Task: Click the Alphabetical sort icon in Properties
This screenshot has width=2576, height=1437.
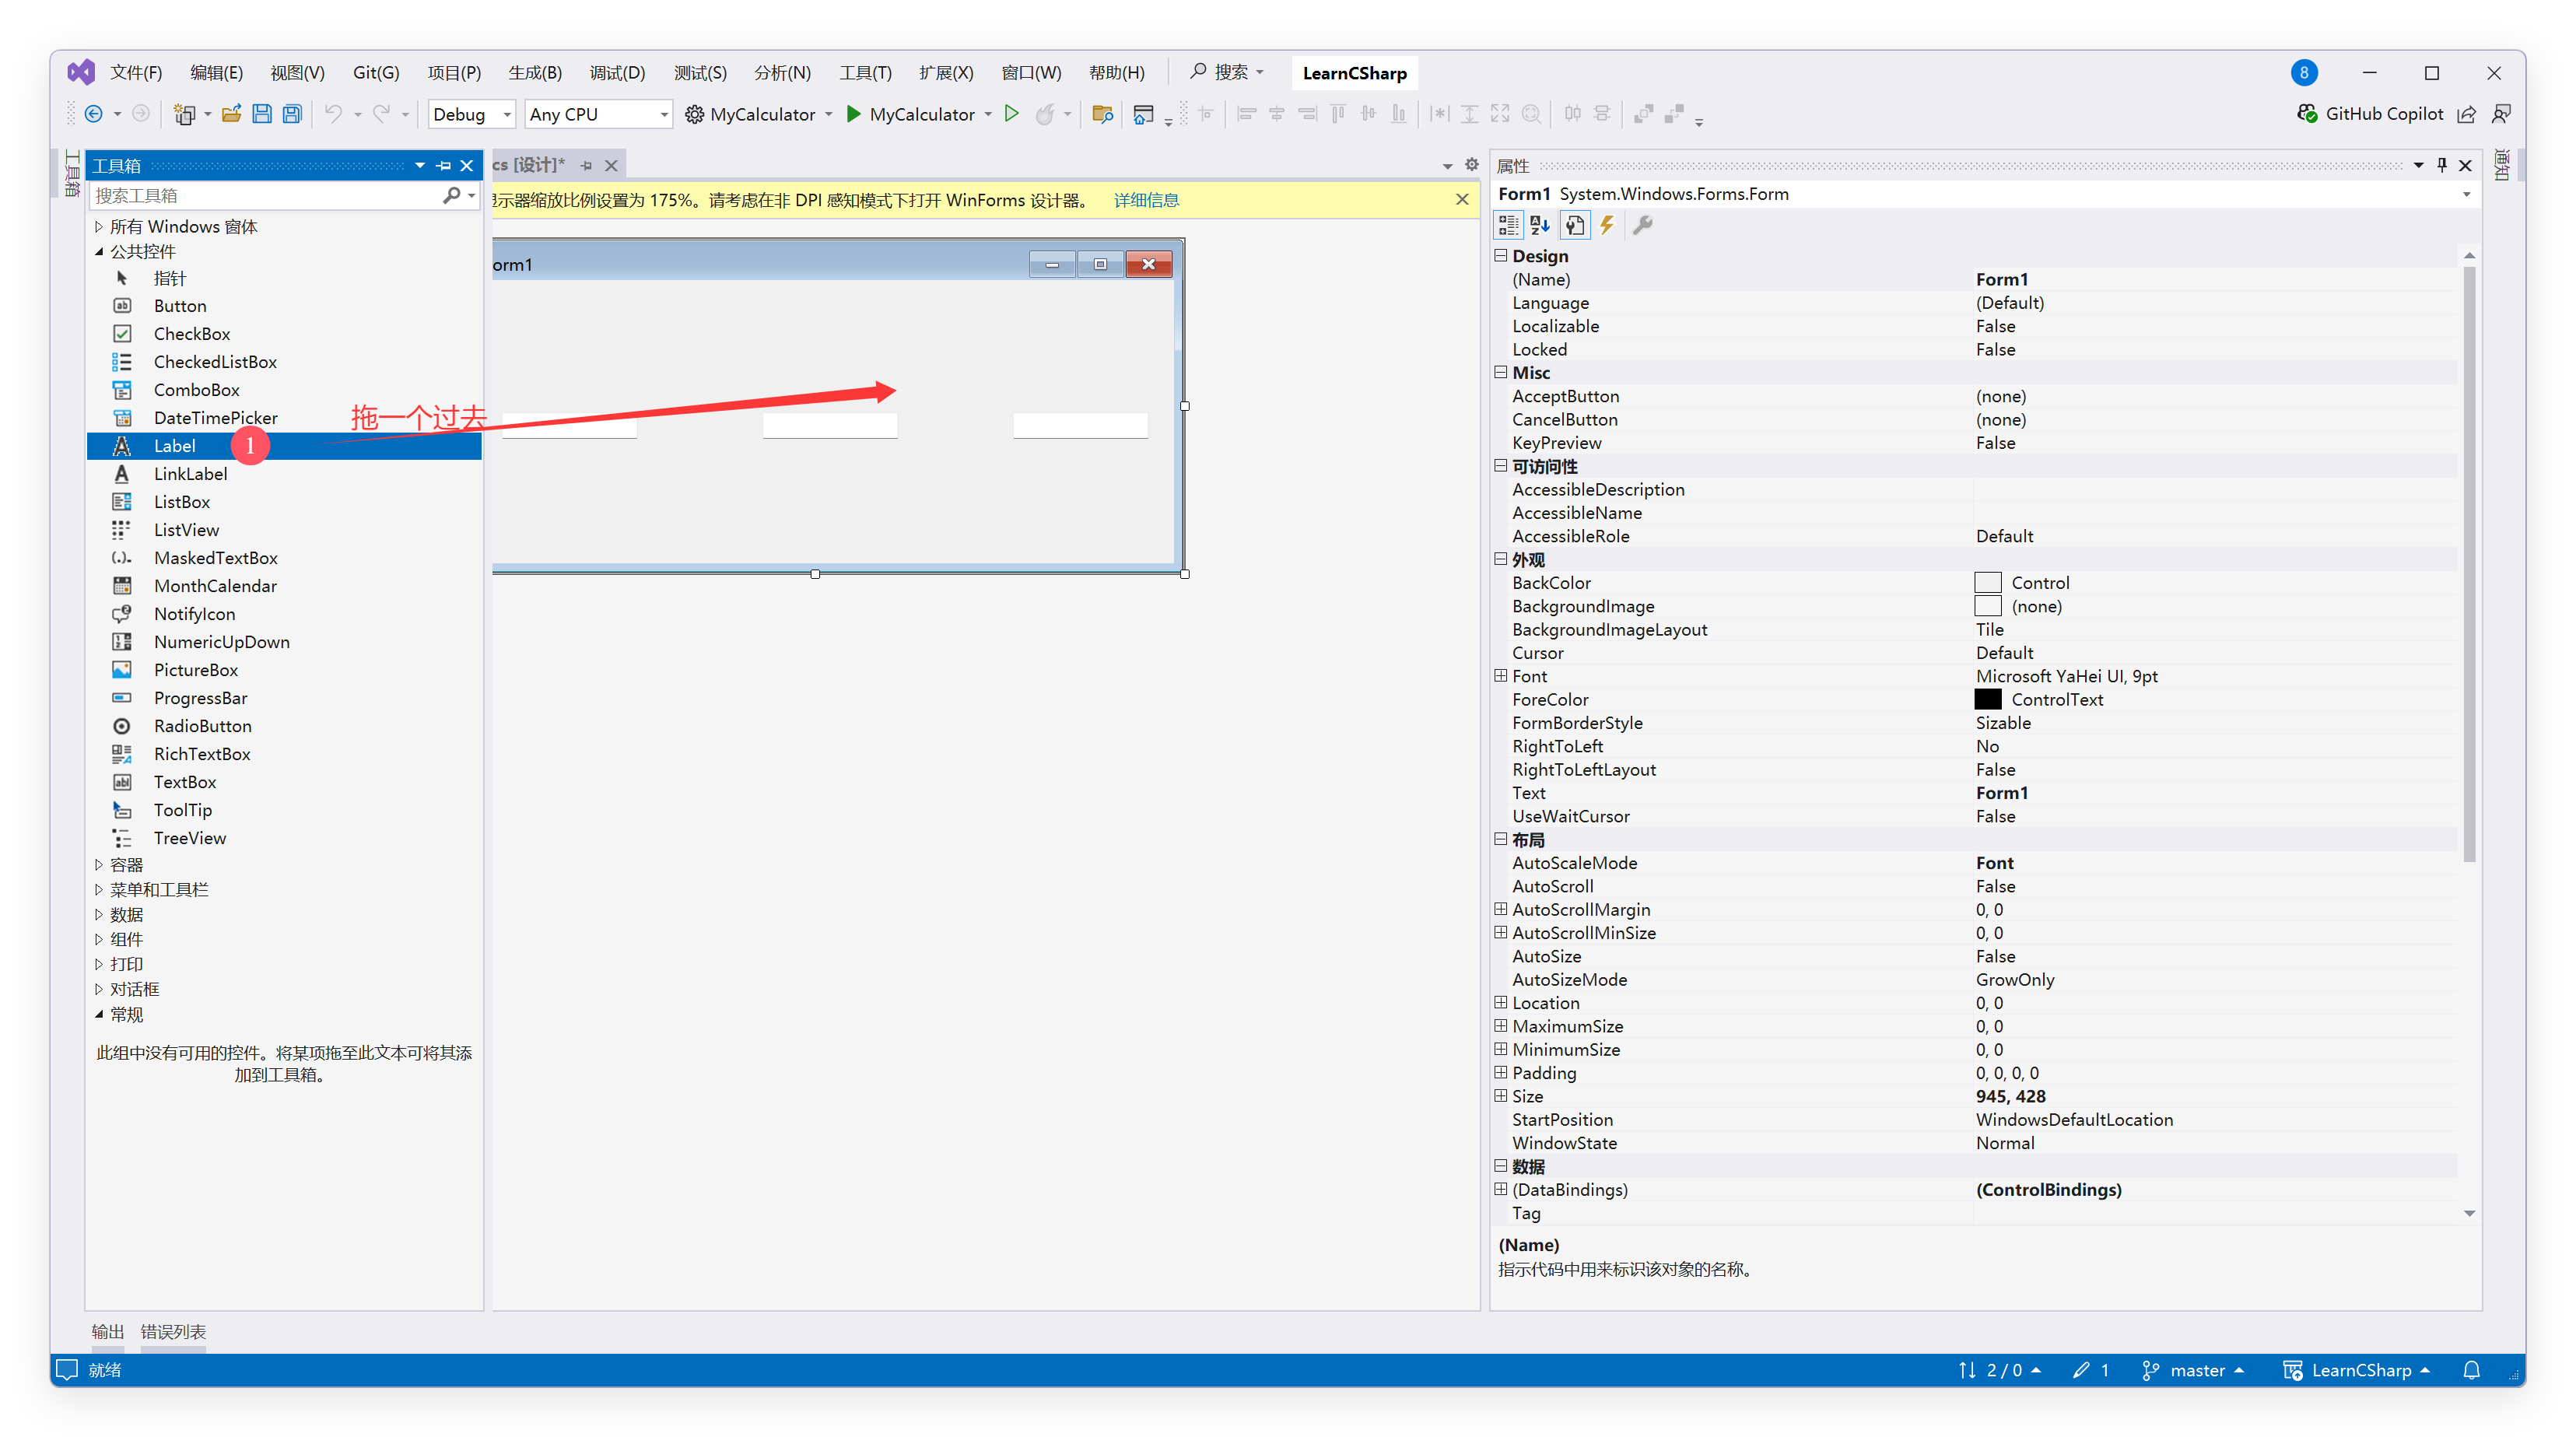Action: (x=1540, y=225)
